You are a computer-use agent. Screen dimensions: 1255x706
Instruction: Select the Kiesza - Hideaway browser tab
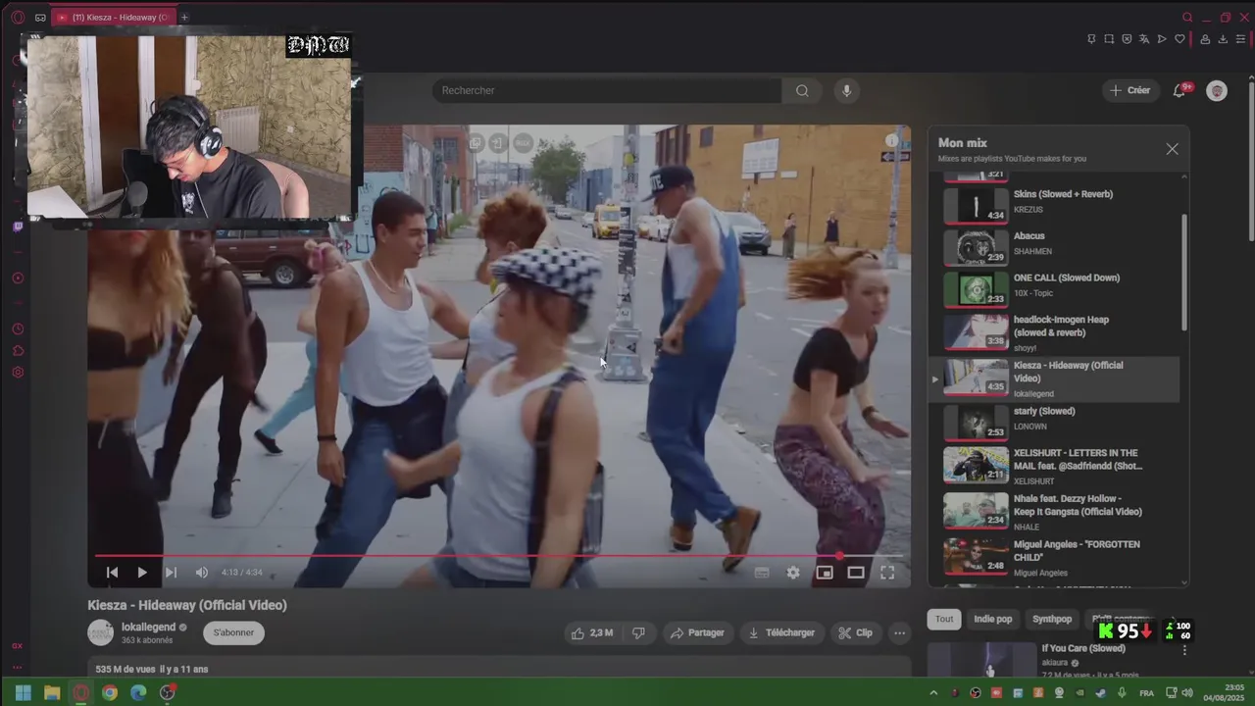pyautogui.click(x=113, y=17)
